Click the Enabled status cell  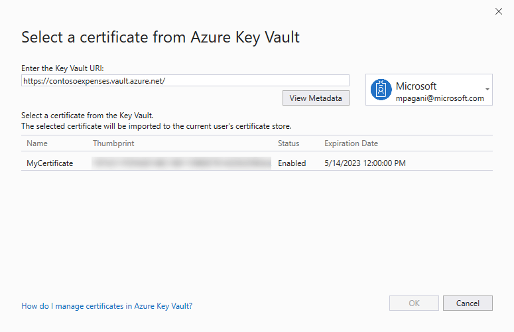[292, 163]
